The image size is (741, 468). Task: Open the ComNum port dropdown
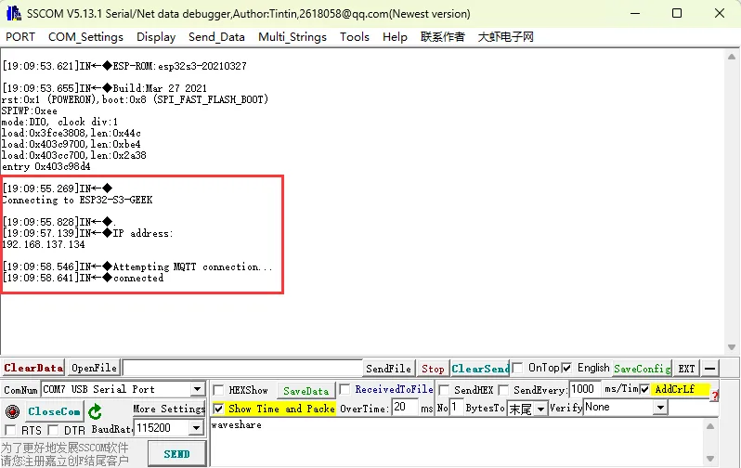(197, 390)
